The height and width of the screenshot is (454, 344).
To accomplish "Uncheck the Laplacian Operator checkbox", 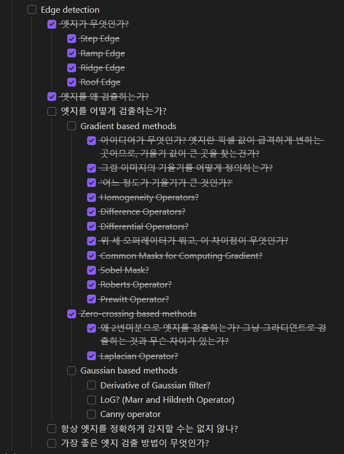I will [x=92, y=356].
